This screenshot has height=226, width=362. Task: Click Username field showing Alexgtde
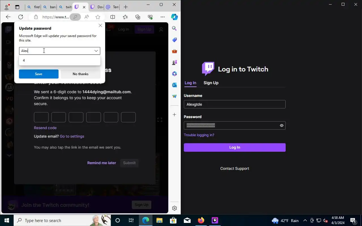[x=235, y=104]
